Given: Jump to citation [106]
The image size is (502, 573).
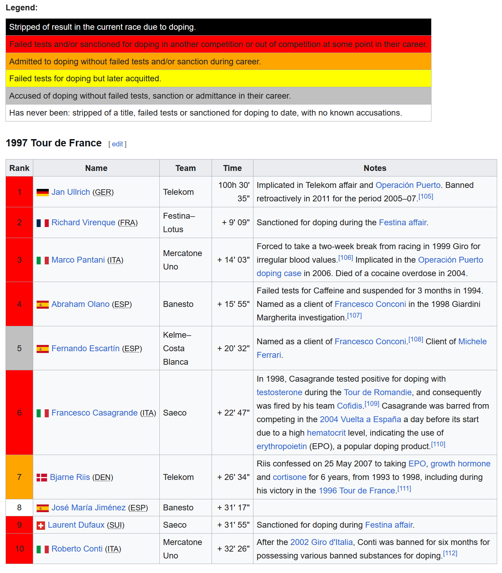Looking at the screenshot, I should pos(346,258).
